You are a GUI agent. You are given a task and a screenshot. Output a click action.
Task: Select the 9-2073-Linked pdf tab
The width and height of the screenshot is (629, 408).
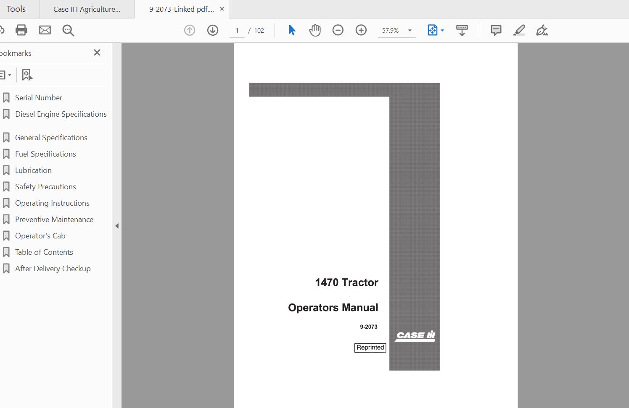(182, 9)
